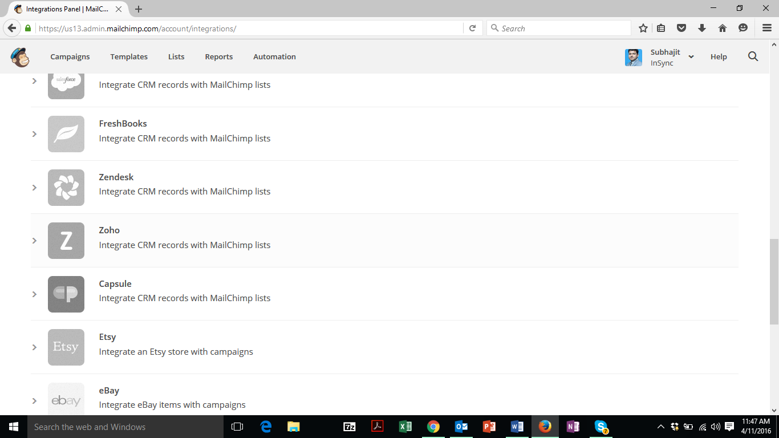
Task: Click the Capsule title
Action: [115, 283]
